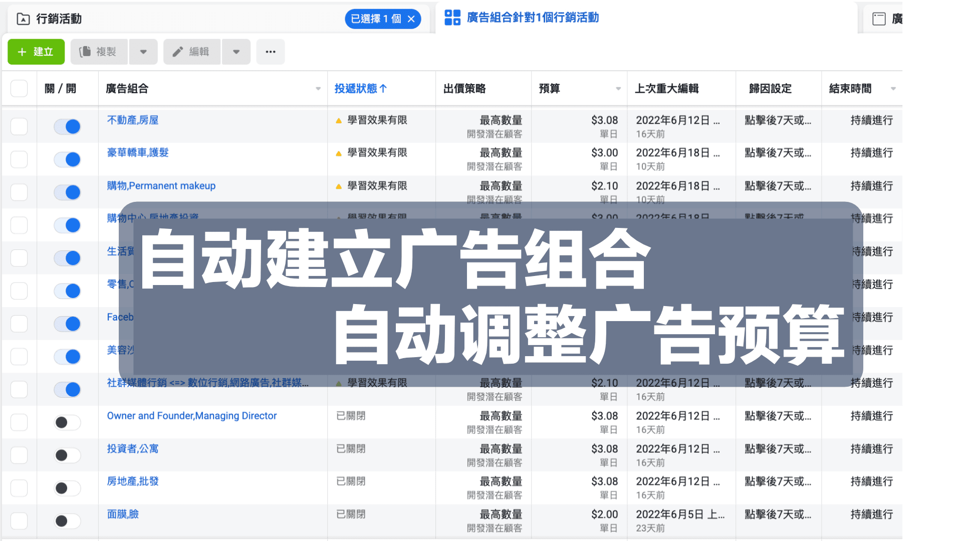Image resolution: width=962 pixels, height=541 pixels.
Task: Check the select-all header checkbox
Action: [19, 89]
